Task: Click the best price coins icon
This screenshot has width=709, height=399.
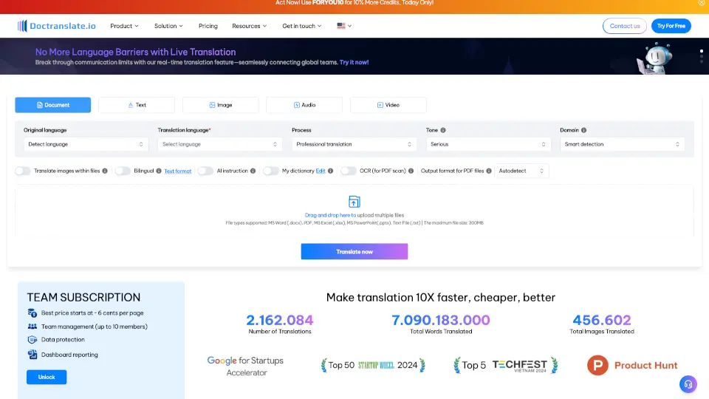Action: pos(32,313)
